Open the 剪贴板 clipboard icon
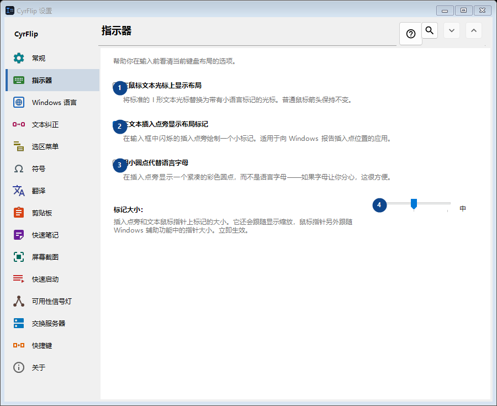 19,213
